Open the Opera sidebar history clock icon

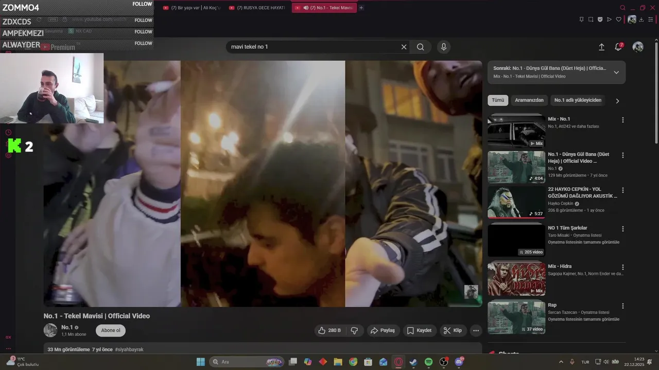(8, 133)
